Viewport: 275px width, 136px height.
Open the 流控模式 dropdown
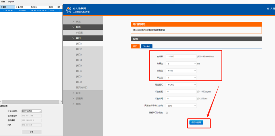(x=181, y=85)
